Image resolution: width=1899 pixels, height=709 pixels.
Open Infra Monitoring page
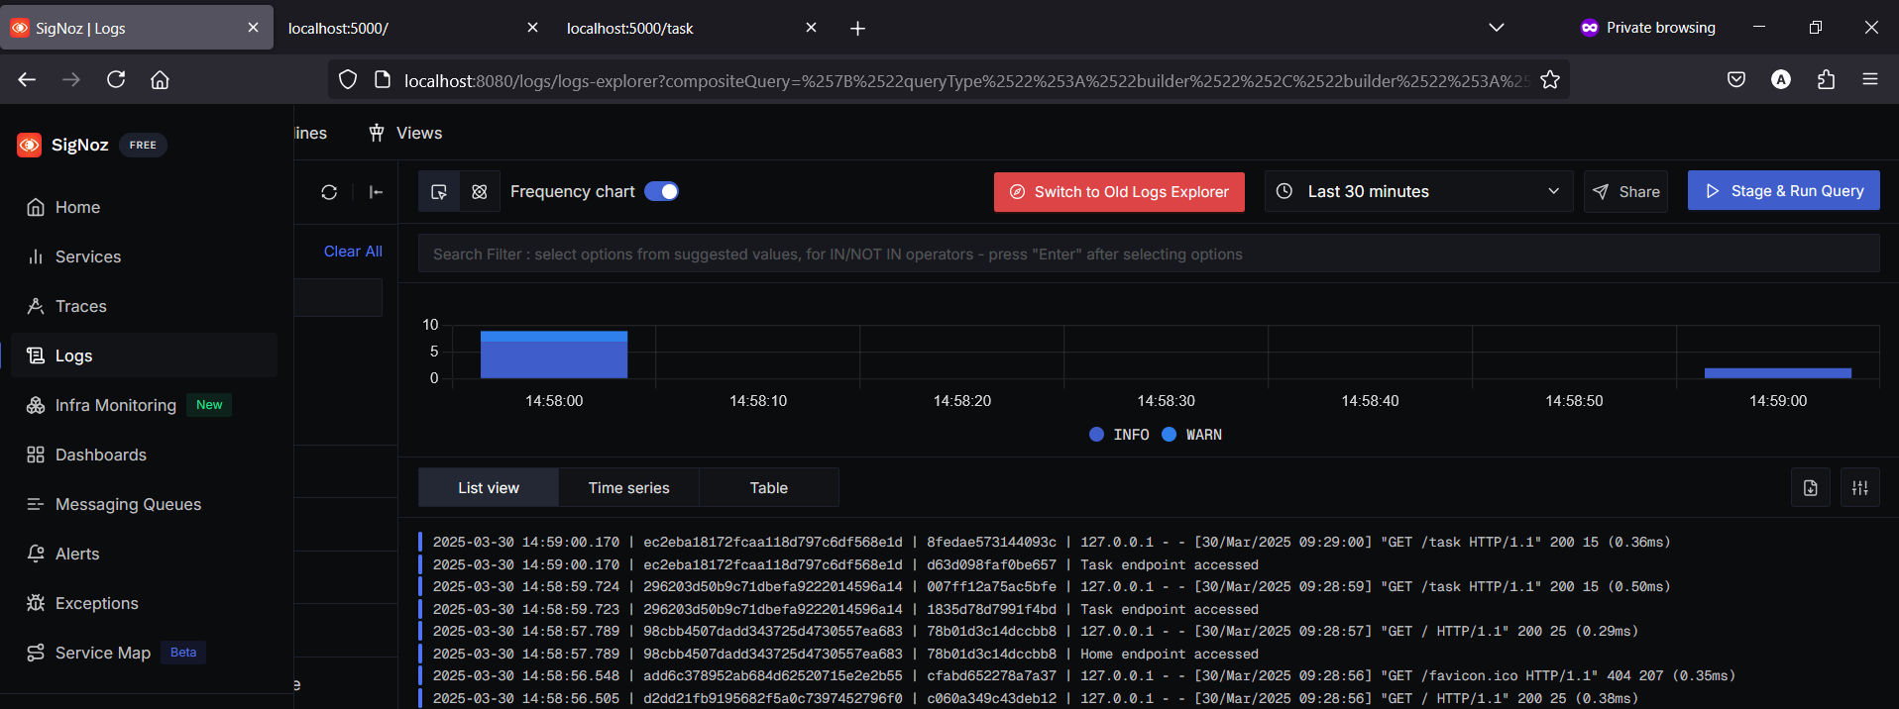pos(115,405)
